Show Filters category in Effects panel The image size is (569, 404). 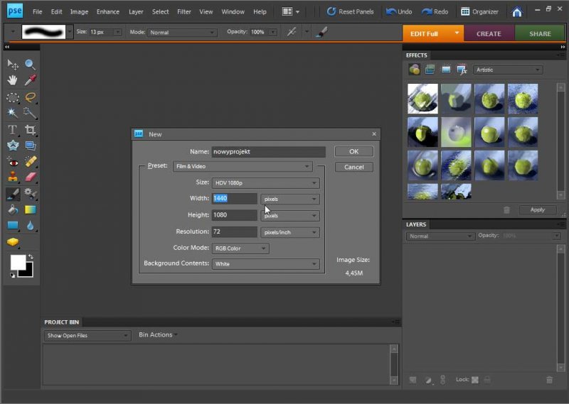coord(414,70)
